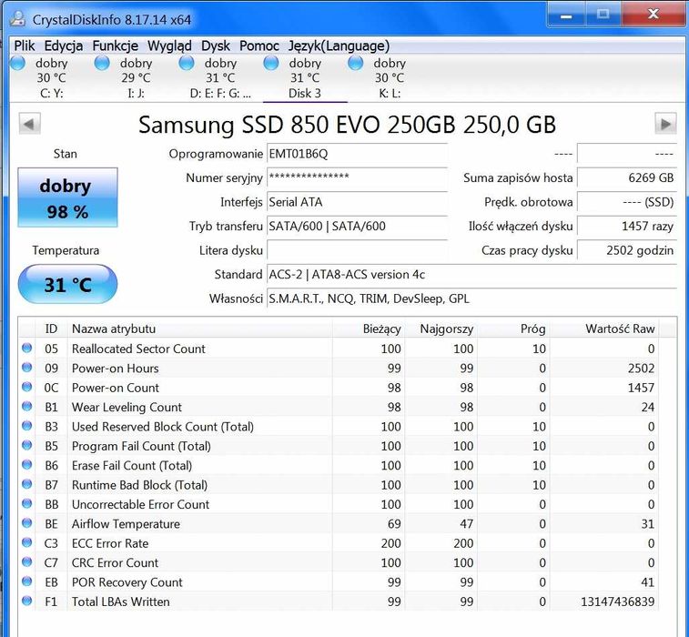Viewport: 689px width, 637px height.
Task: Select the Airflow Temperature row
Action: point(339,523)
